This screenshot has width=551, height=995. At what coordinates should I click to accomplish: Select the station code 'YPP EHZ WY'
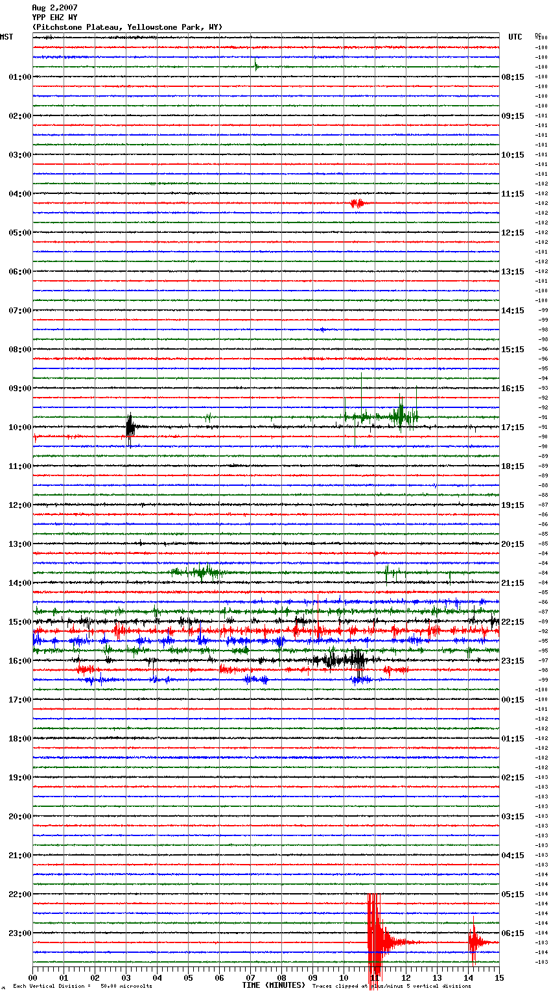[x=54, y=18]
